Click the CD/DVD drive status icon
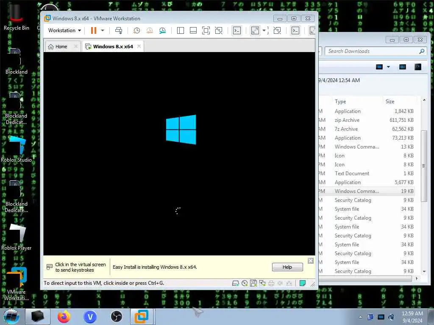This screenshot has height=325, width=434. click(245, 283)
